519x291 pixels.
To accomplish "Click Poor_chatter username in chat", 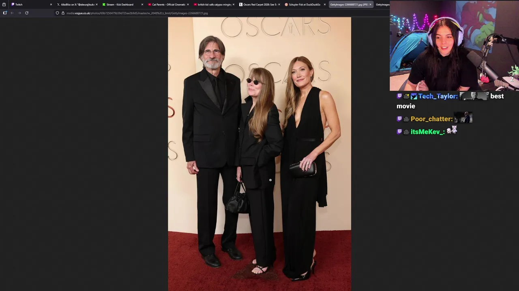I will click(x=431, y=119).
